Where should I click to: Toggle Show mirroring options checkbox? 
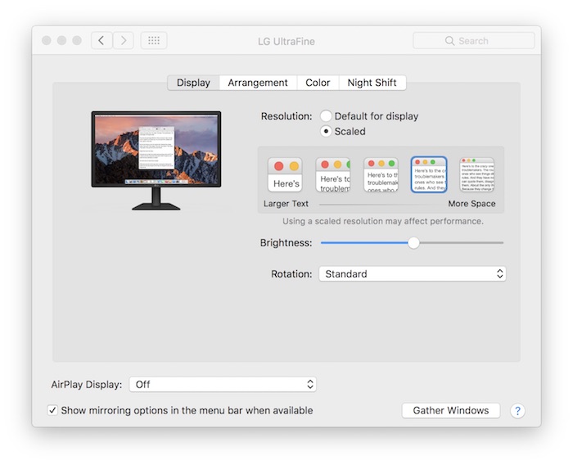pos(52,410)
